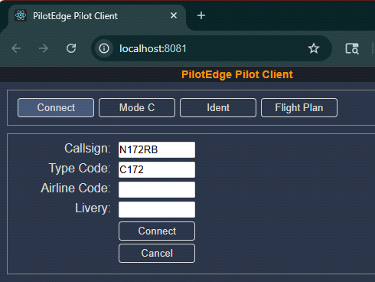Screen dimensions: 375x282
Task: Focus the empty Airline Code field
Action: pyautogui.click(x=157, y=189)
